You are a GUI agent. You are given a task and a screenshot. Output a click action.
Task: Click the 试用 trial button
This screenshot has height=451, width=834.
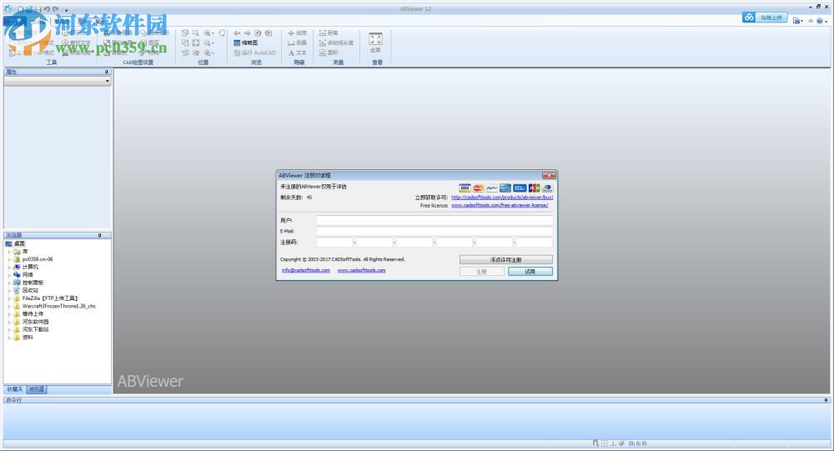[x=530, y=271]
